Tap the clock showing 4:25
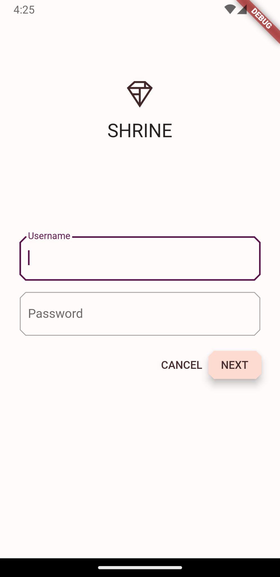This screenshot has width=280, height=577. pos(24,10)
